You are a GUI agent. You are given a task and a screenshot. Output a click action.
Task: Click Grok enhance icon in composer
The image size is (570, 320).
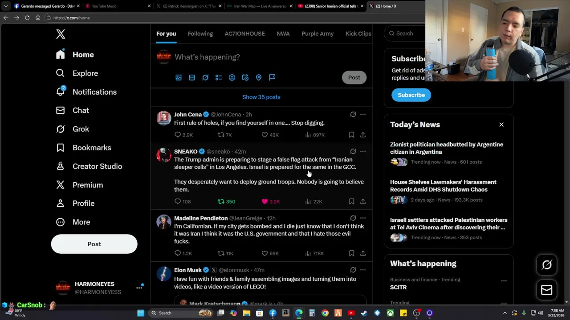pos(205,77)
